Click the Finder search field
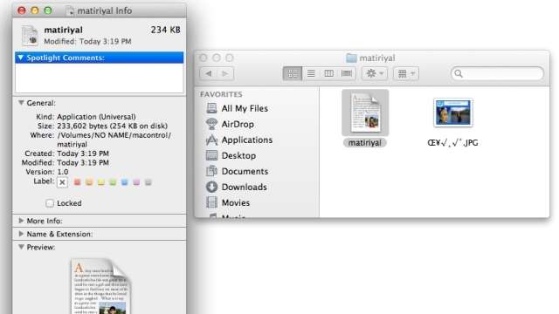 point(497,73)
